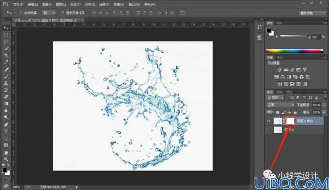This screenshot has width=329, height=190.
Task: Select the Clone Stamp tool
Action: (x=6, y=83)
